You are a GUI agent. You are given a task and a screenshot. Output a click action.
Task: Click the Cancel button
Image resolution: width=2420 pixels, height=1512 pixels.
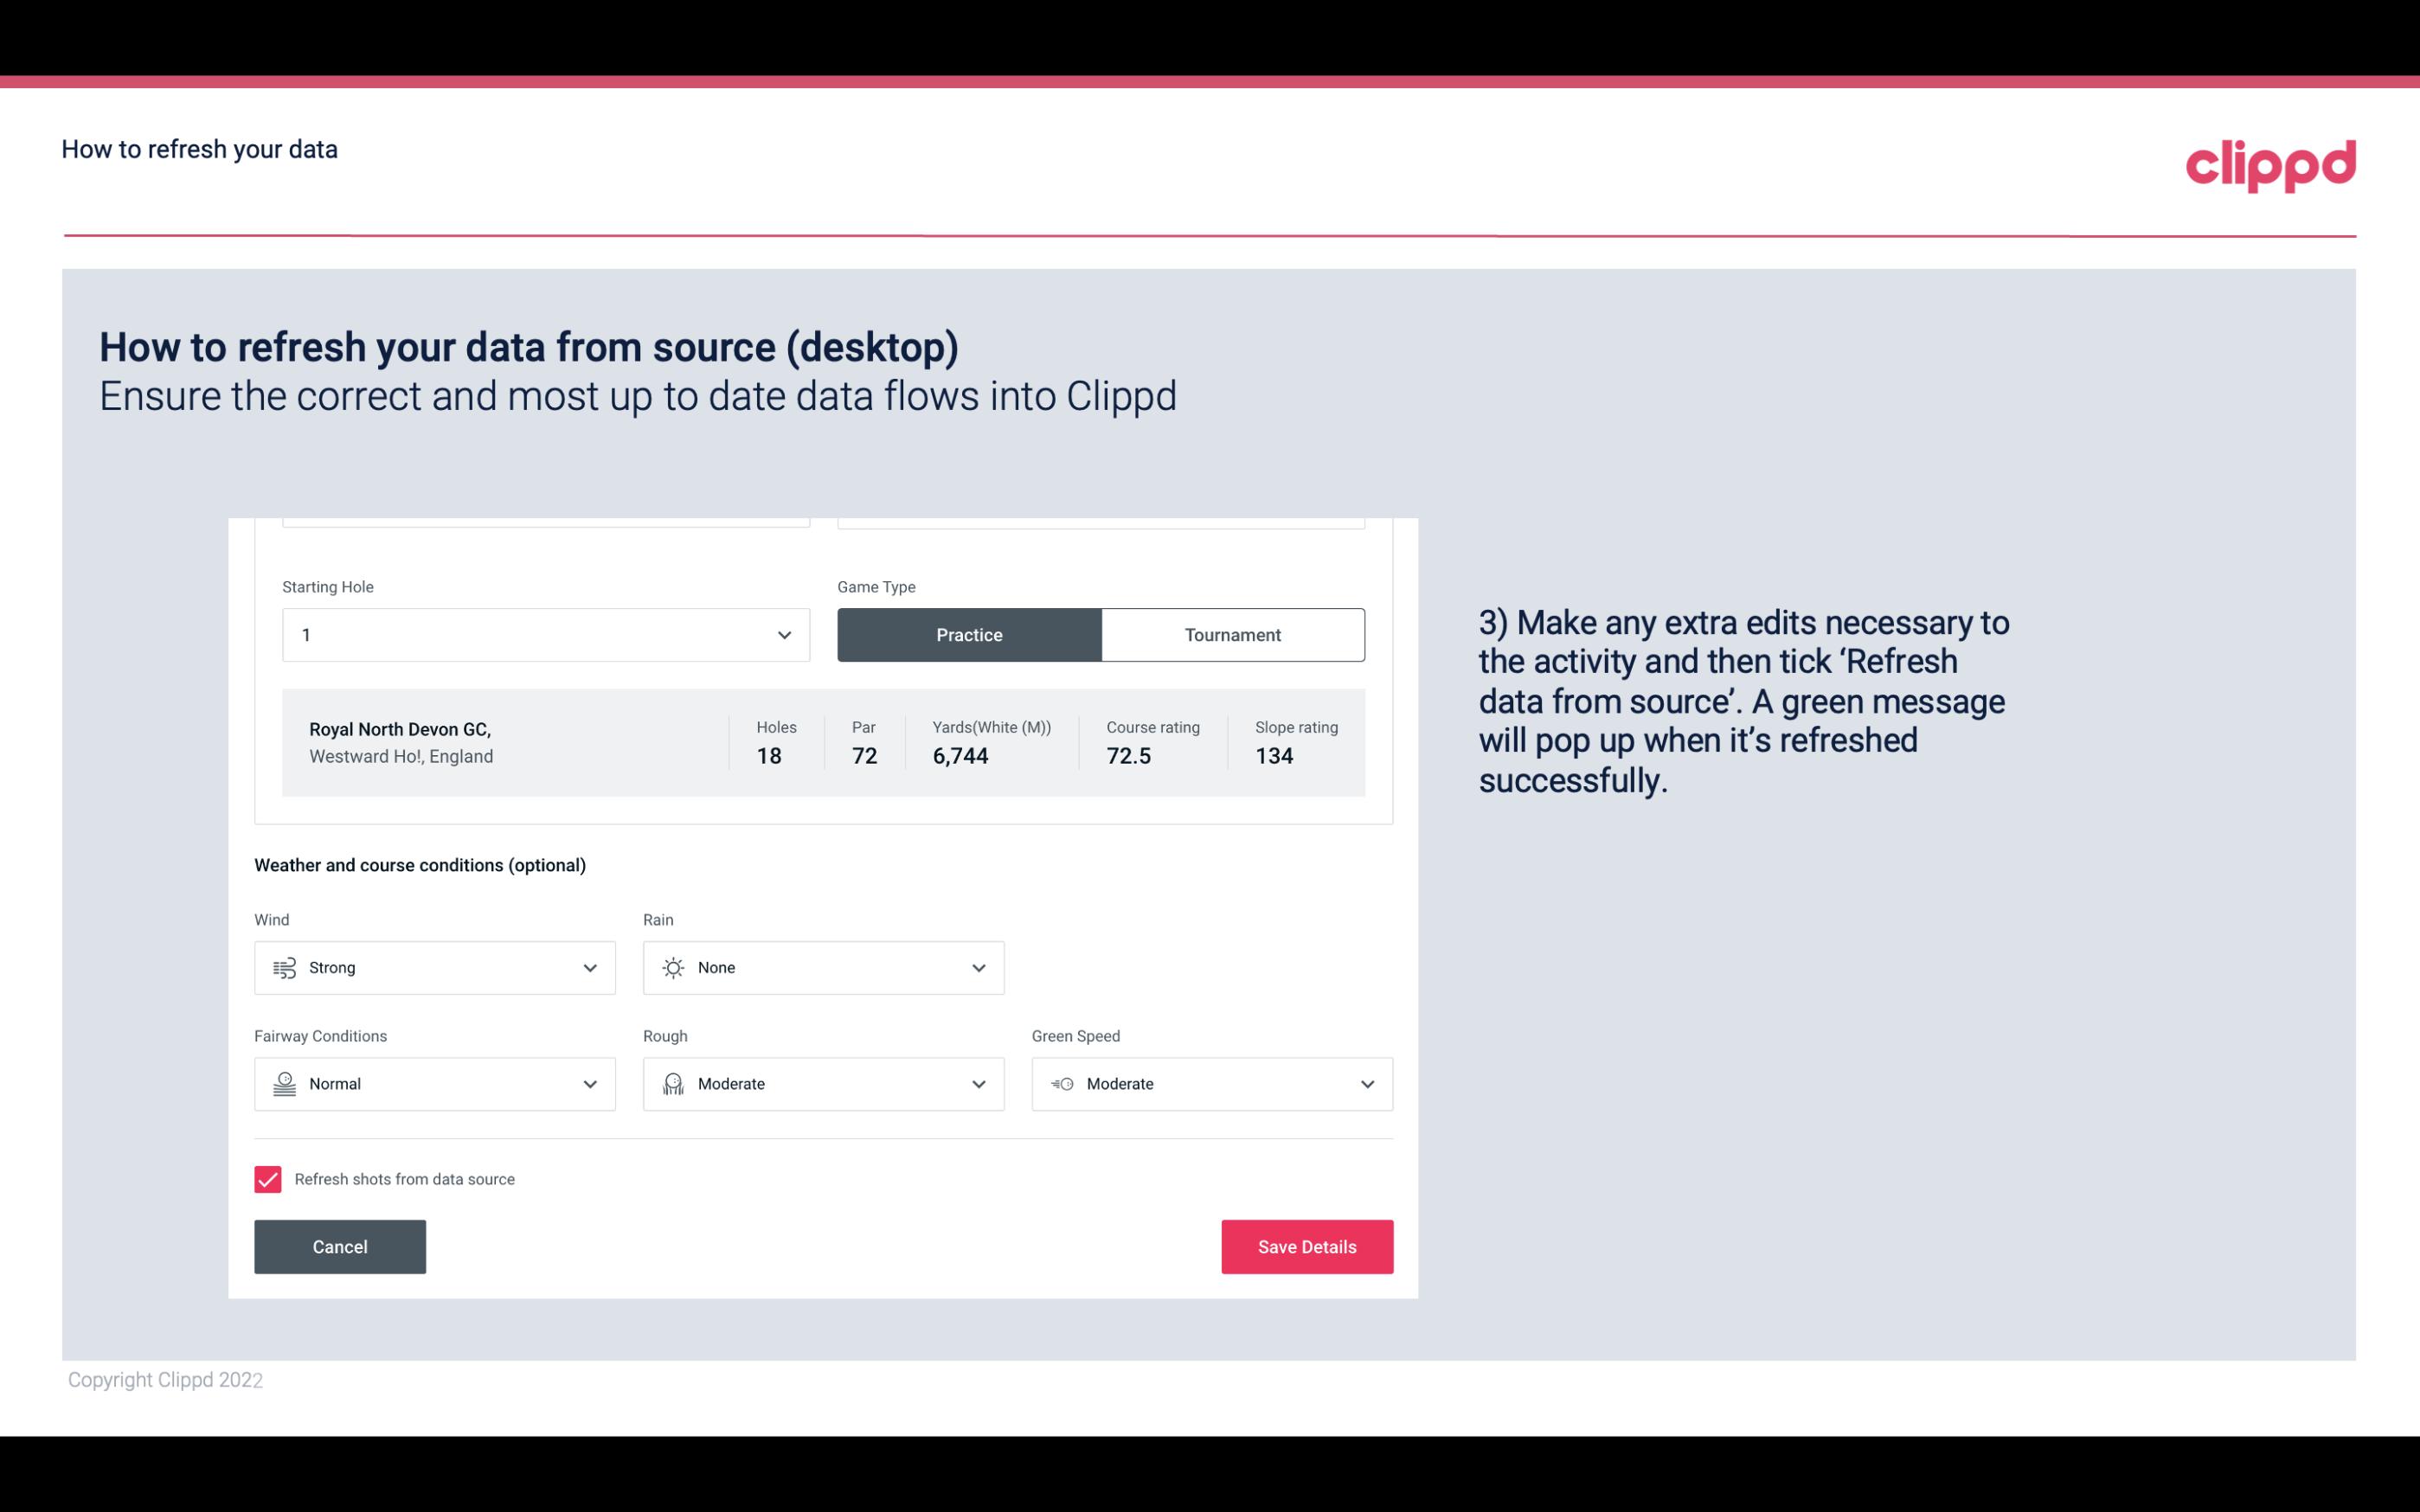tap(340, 1246)
